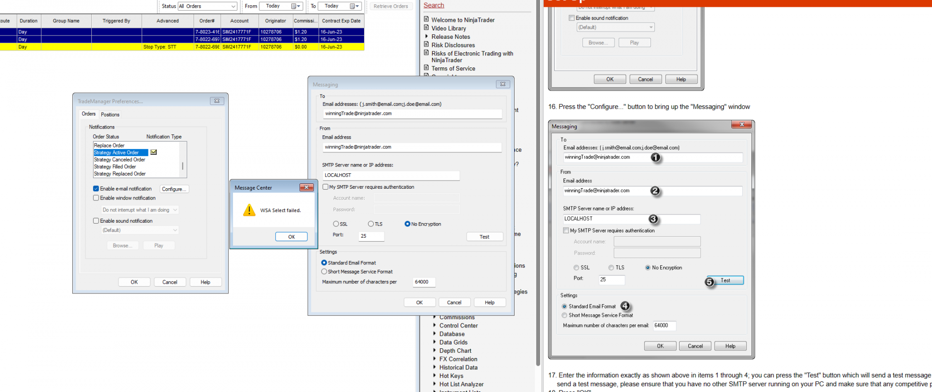The image size is (932, 392).
Task: Click the $0.00 commission cell
Action: point(306,47)
